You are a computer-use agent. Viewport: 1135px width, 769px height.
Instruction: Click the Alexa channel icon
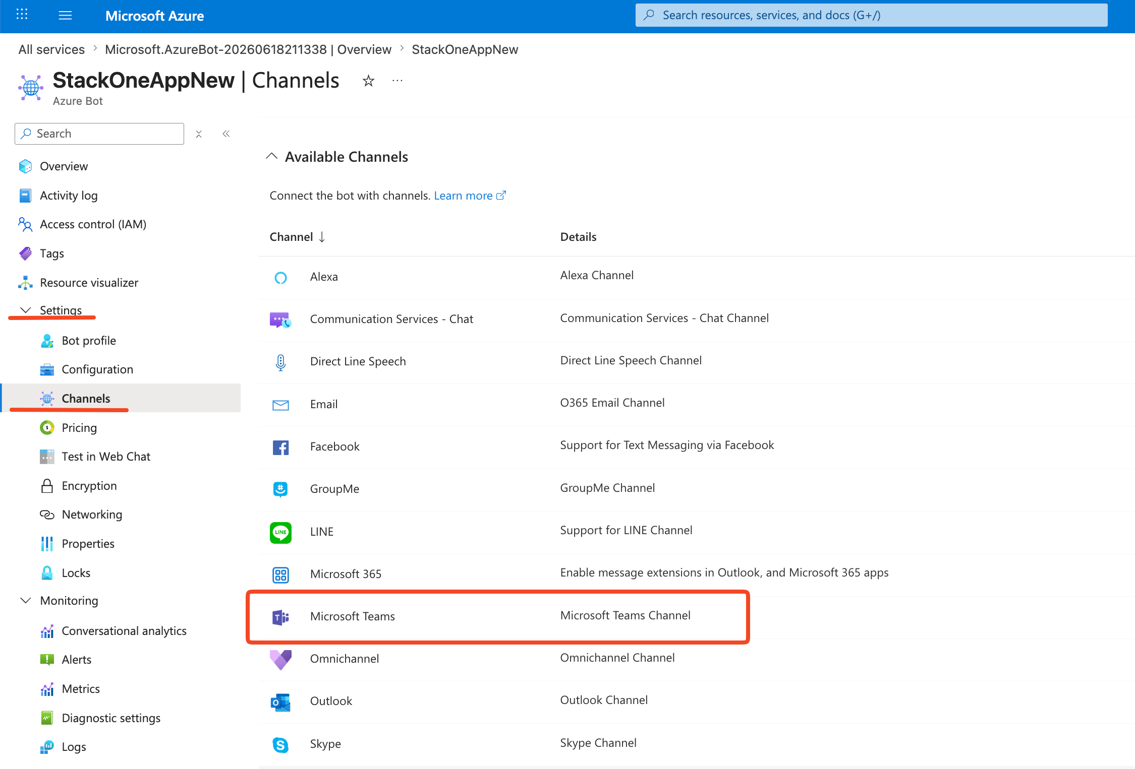pyautogui.click(x=280, y=277)
